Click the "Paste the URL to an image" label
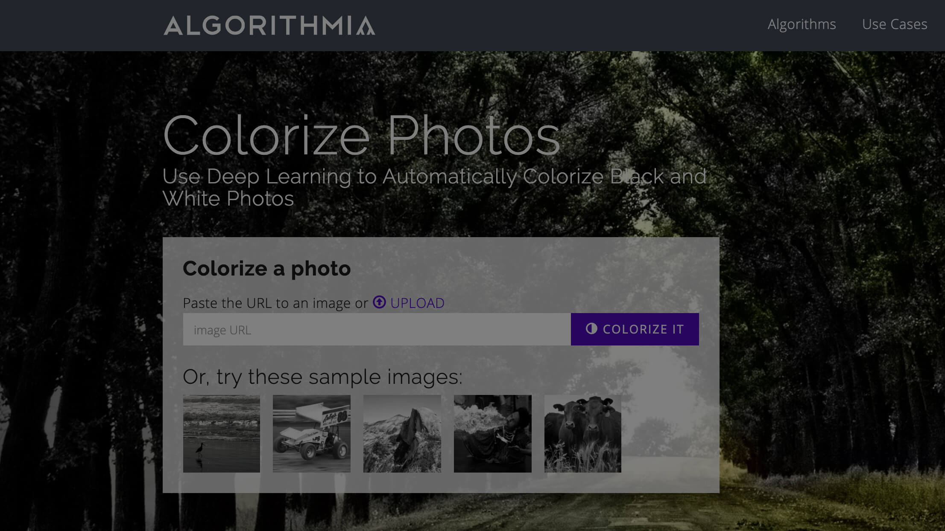 [275, 303]
